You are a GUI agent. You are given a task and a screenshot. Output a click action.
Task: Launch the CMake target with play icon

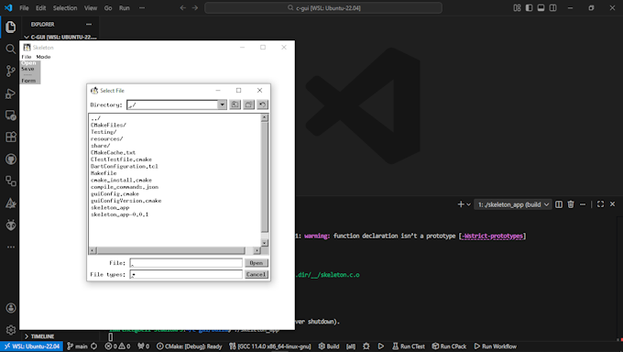pyautogui.click(x=380, y=346)
